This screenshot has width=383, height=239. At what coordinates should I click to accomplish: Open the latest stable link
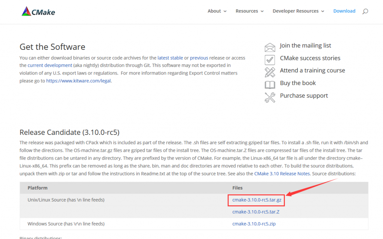tap(170, 58)
